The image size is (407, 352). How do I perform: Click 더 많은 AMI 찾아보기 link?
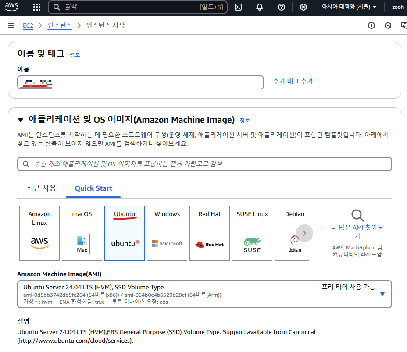point(357,231)
